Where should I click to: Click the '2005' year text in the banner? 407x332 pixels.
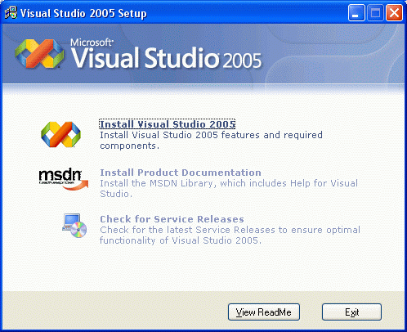pos(242,61)
